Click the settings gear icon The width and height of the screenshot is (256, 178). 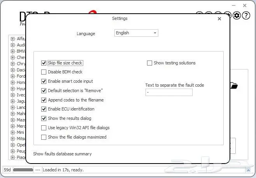[x=237, y=16]
